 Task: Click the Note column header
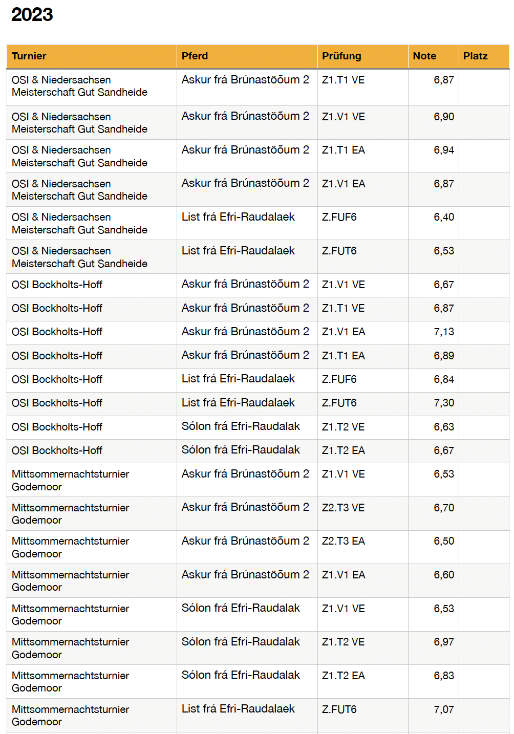coord(424,56)
